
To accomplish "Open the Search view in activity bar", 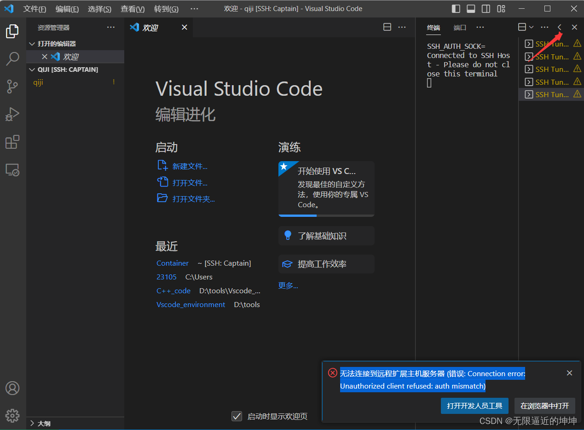I will (12, 58).
